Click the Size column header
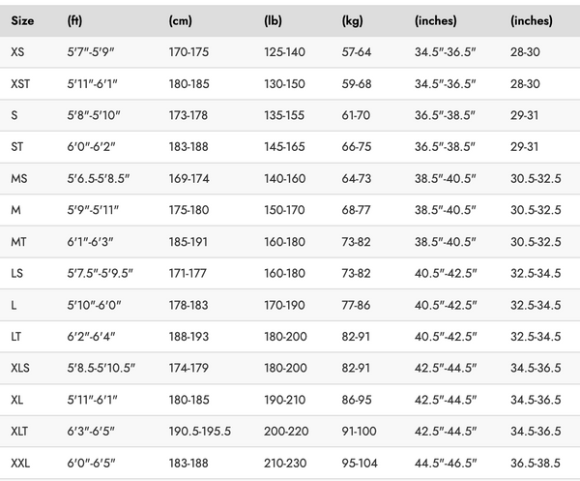This screenshot has width=580, height=481. tap(22, 20)
